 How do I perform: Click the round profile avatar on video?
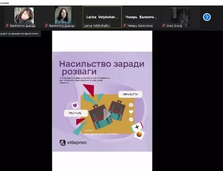[131, 105]
